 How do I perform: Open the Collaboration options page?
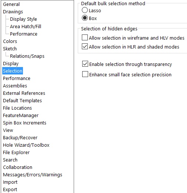[x=17, y=167]
